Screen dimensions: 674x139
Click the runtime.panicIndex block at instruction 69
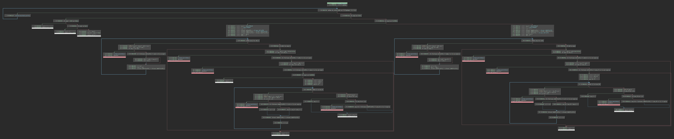click(x=332, y=108)
